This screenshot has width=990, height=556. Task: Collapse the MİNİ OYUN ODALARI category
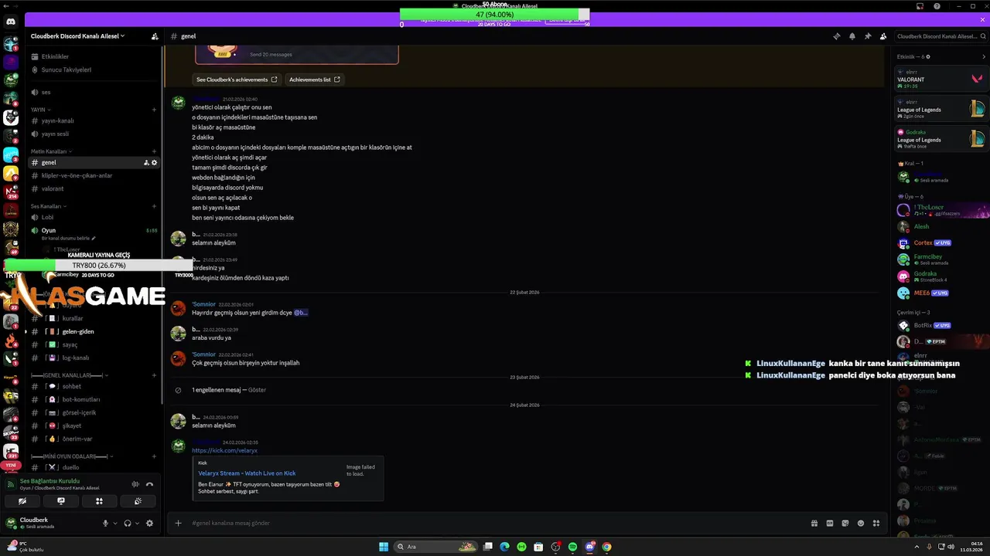71,456
